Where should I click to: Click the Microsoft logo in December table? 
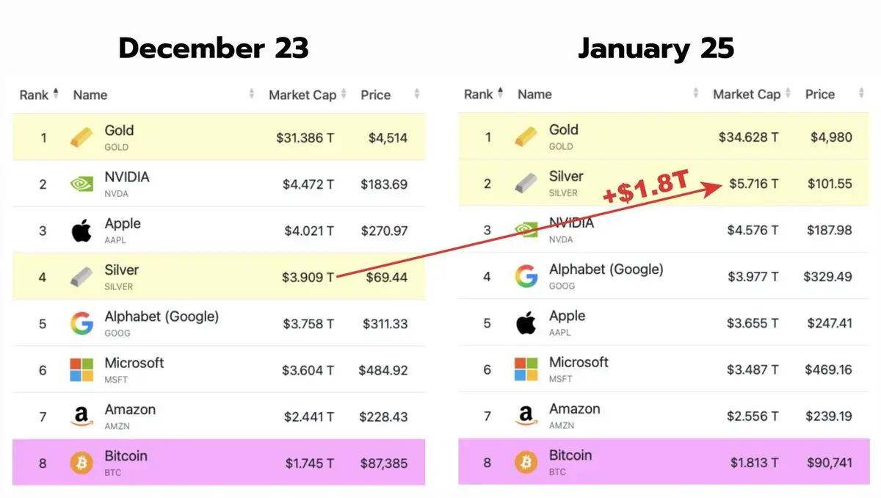pyautogui.click(x=81, y=370)
